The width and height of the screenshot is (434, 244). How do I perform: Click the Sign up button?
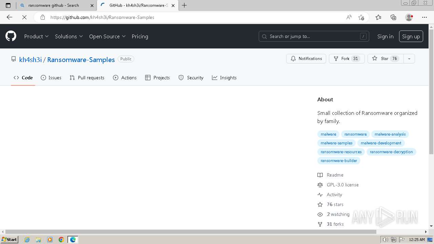pos(411,36)
